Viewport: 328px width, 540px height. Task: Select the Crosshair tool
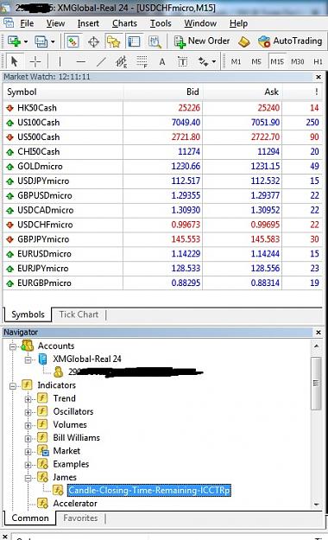[x=35, y=61]
